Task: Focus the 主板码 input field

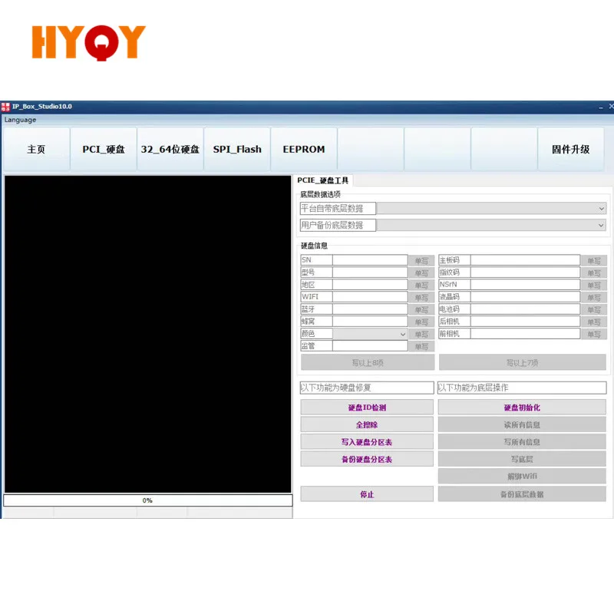Action: point(525,260)
